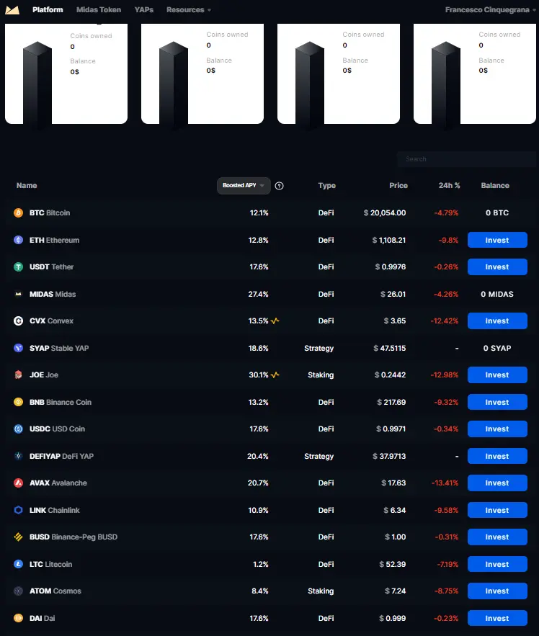Click the CVX Convex boost chart icon
539x636 pixels.
pos(275,321)
